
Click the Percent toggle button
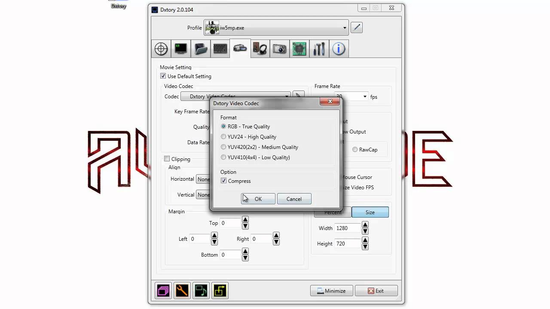333,212
